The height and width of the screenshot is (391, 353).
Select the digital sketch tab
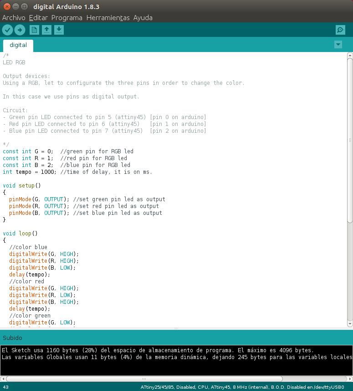[18, 45]
